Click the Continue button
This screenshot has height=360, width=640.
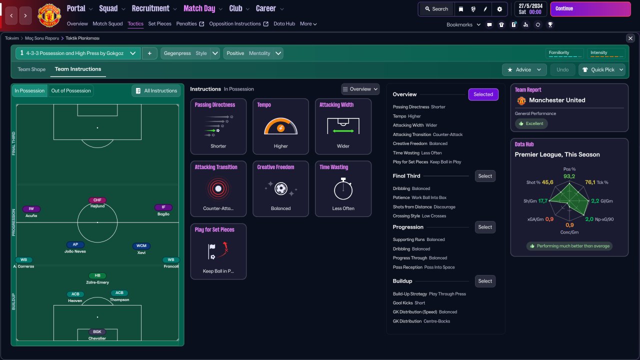pos(590,9)
